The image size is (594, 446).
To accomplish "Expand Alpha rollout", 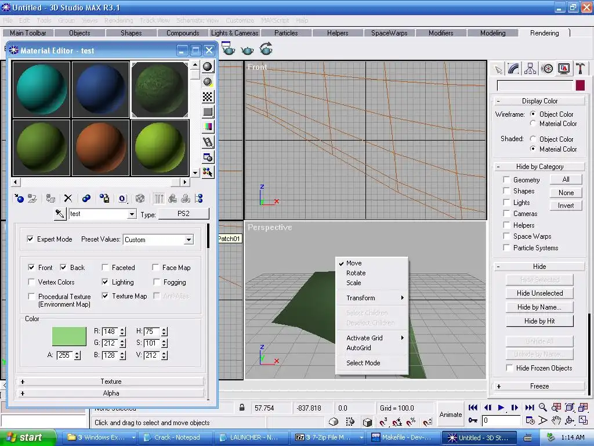I will (x=111, y=393).
